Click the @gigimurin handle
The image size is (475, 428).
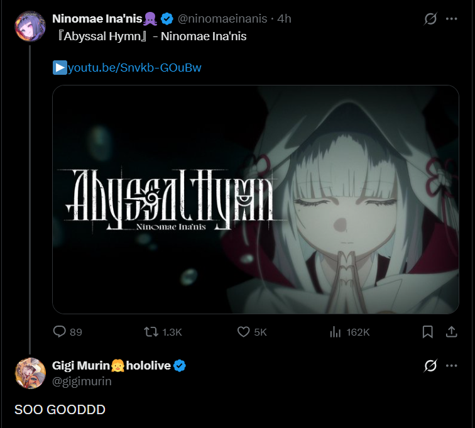pos(82,381)
